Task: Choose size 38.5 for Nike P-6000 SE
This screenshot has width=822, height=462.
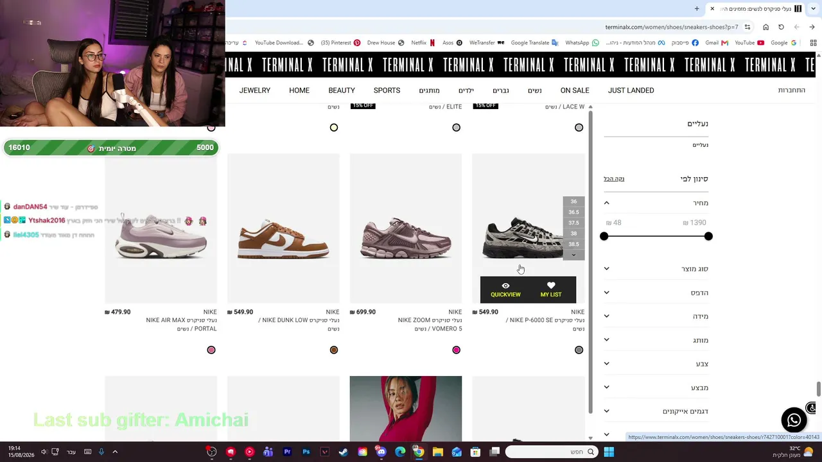Action: pyautogui.click(x=573, y=244)
